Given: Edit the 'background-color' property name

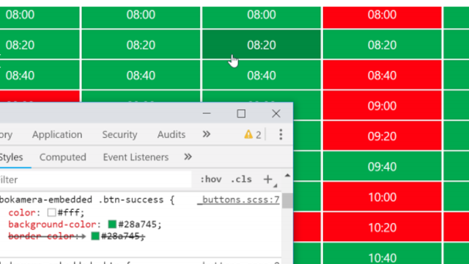Looking at the screenshot, I should tap(52, 224).
